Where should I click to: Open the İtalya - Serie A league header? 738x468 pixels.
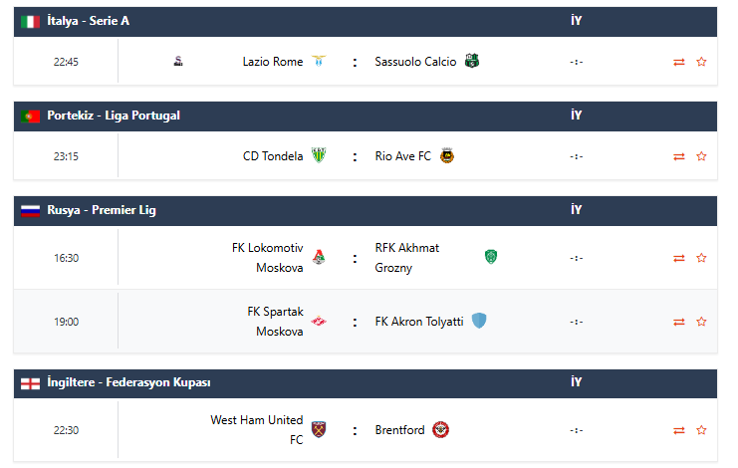[88, 21]
